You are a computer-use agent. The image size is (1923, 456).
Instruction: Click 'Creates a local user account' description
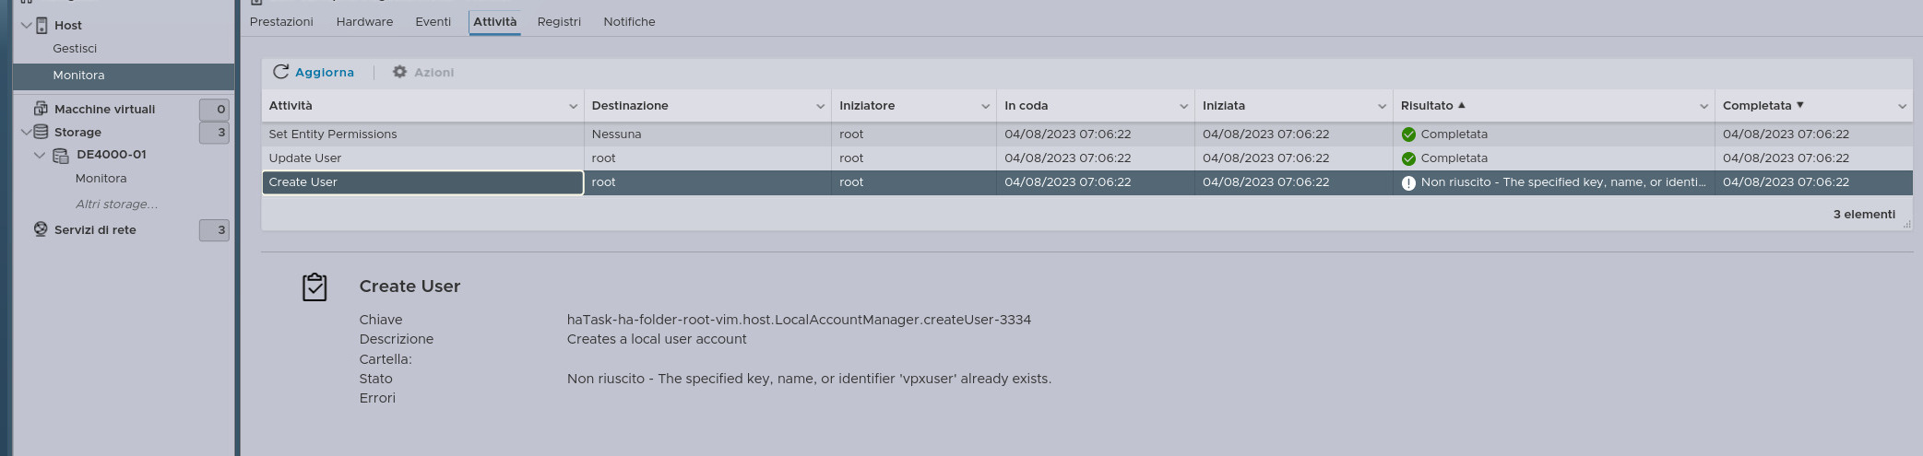[x=657, y=339]
